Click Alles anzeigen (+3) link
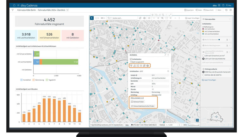This screenshot has height=137, width=243. click(x=137, y=98)
